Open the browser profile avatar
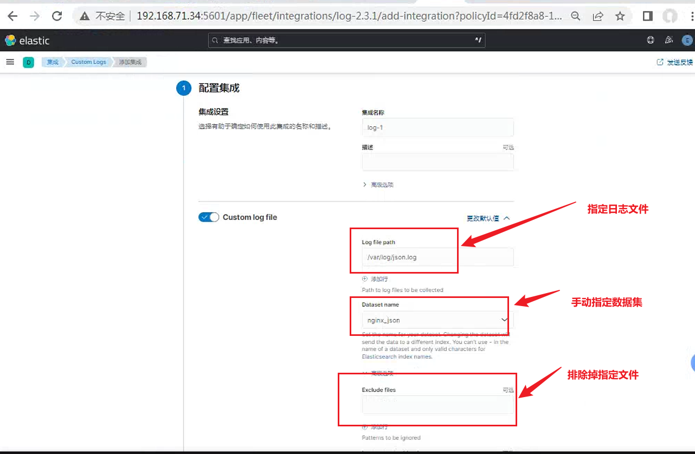This screenshot has height=454, width=695. point(671,16)
